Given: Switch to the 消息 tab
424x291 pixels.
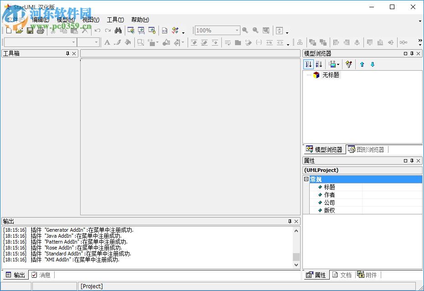Looking at the screenshot, I should click(41, 275).
